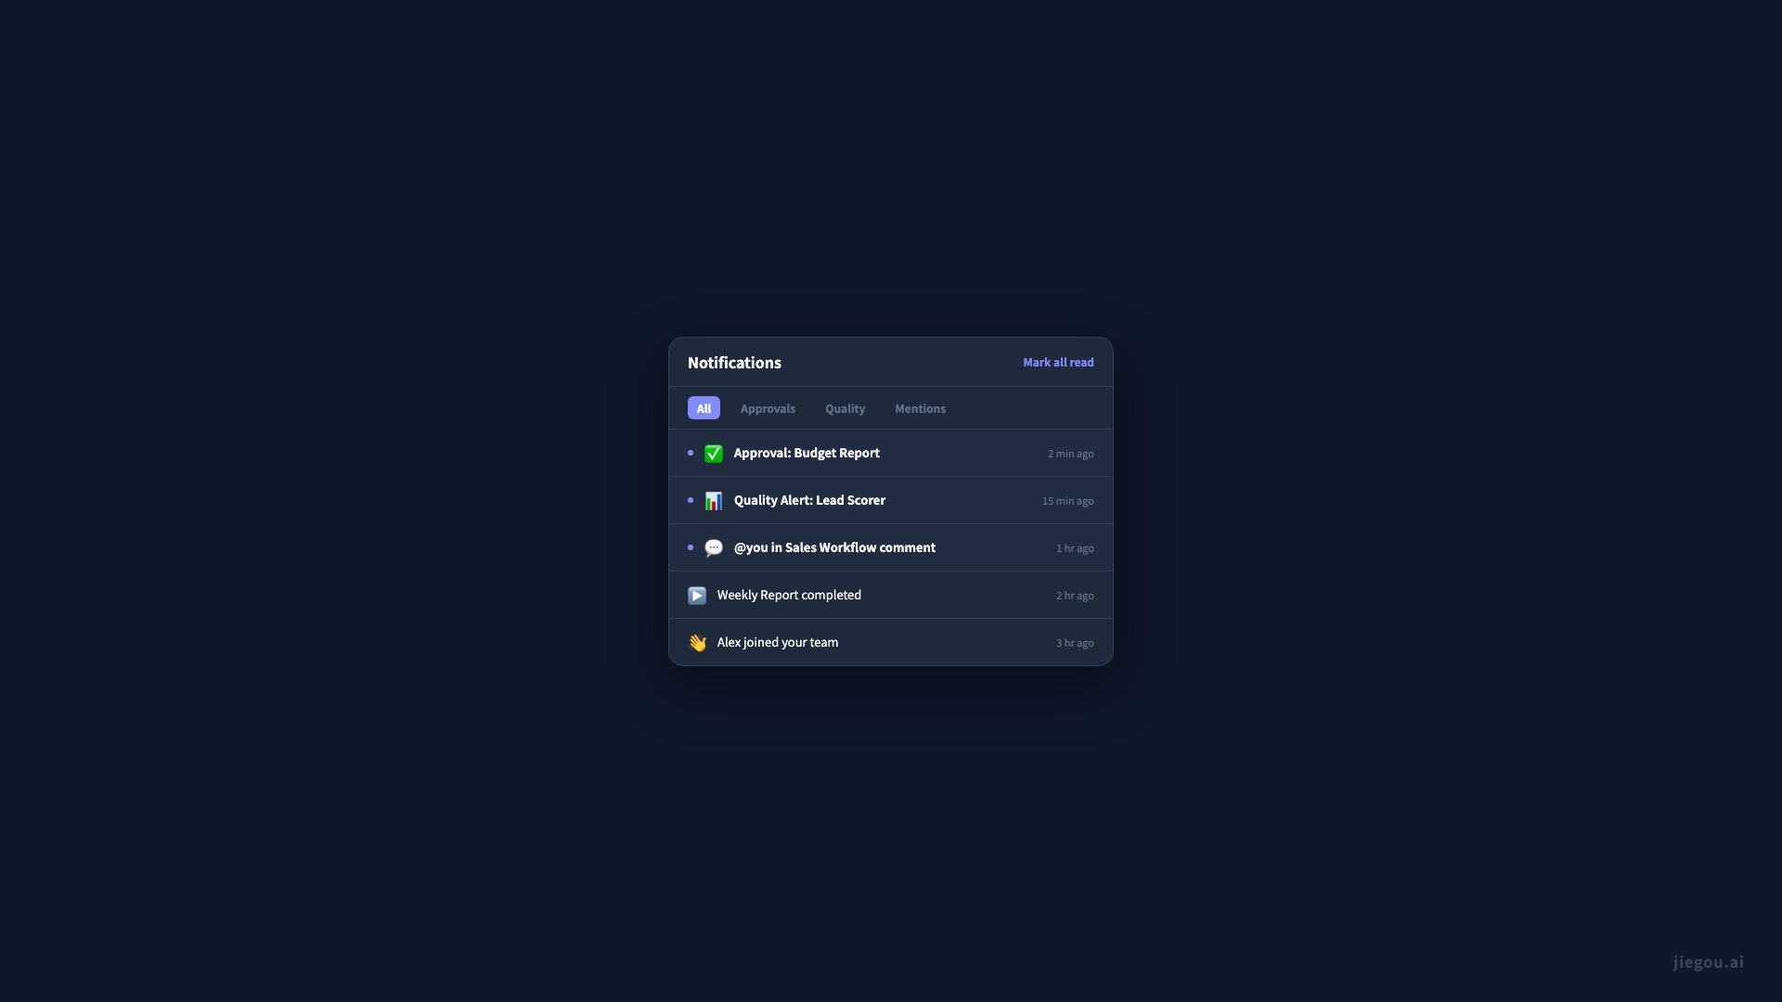Click the green checkmark approval icon
Viewport: 1782px width, 1002px height.
pos(713,454)
